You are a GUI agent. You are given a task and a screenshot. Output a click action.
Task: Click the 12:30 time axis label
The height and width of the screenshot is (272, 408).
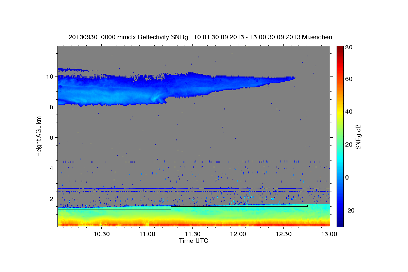[x=284, y=234]
